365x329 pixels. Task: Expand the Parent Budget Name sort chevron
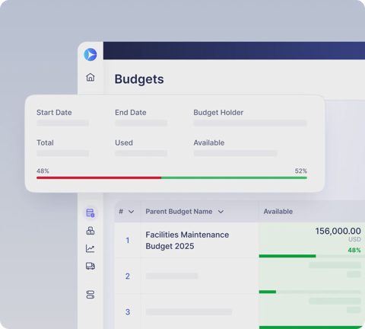point(221,212)
